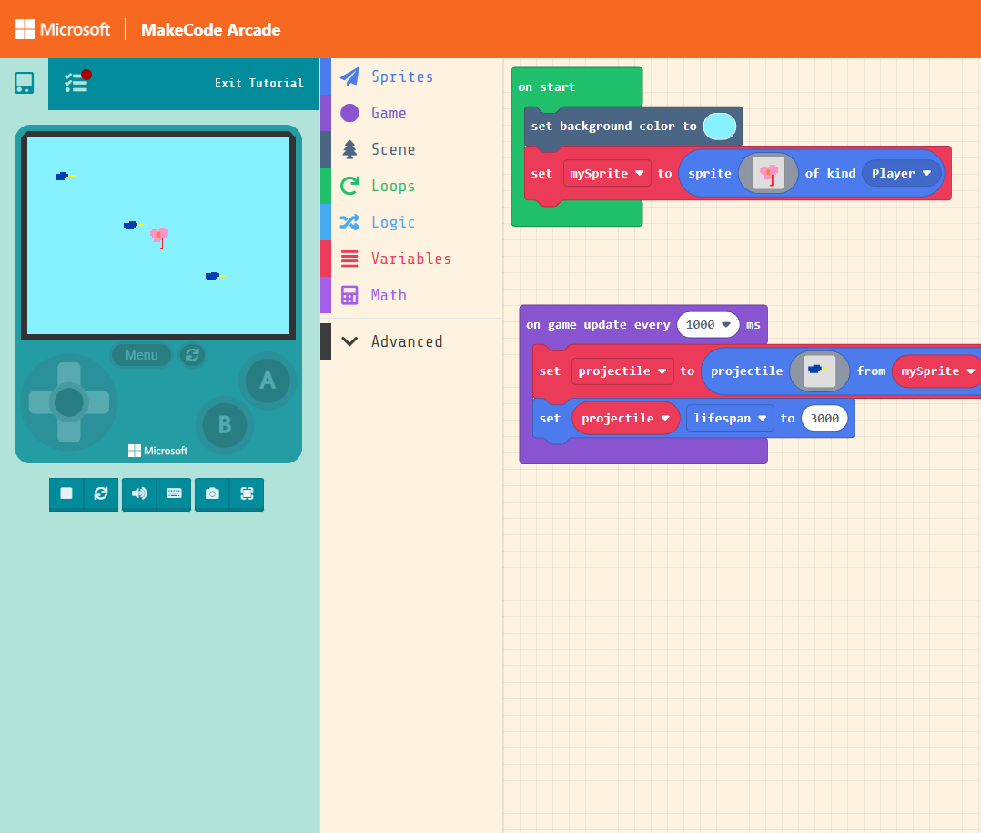
Task: Switch to the simulator view tab icon
Action: [25, 83]
